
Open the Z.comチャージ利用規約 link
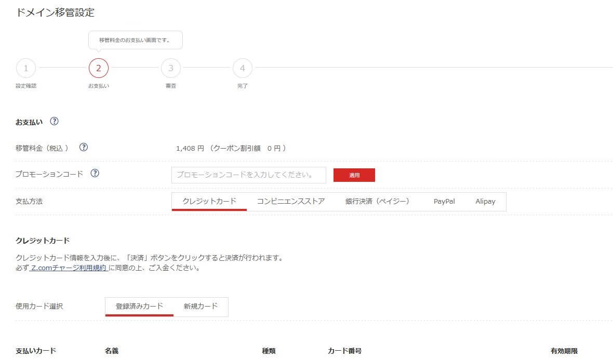(69, 268)
